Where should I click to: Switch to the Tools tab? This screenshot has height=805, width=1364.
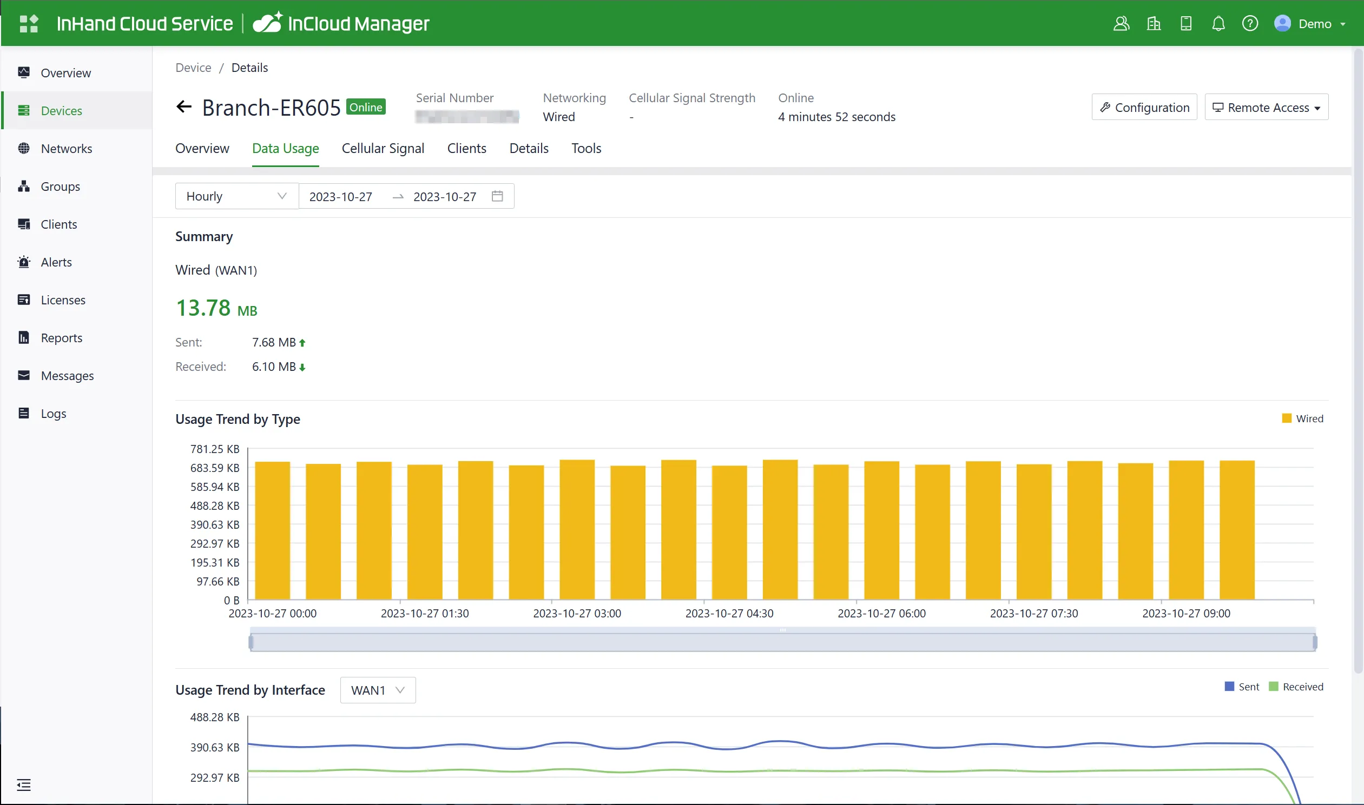point(586,148)
